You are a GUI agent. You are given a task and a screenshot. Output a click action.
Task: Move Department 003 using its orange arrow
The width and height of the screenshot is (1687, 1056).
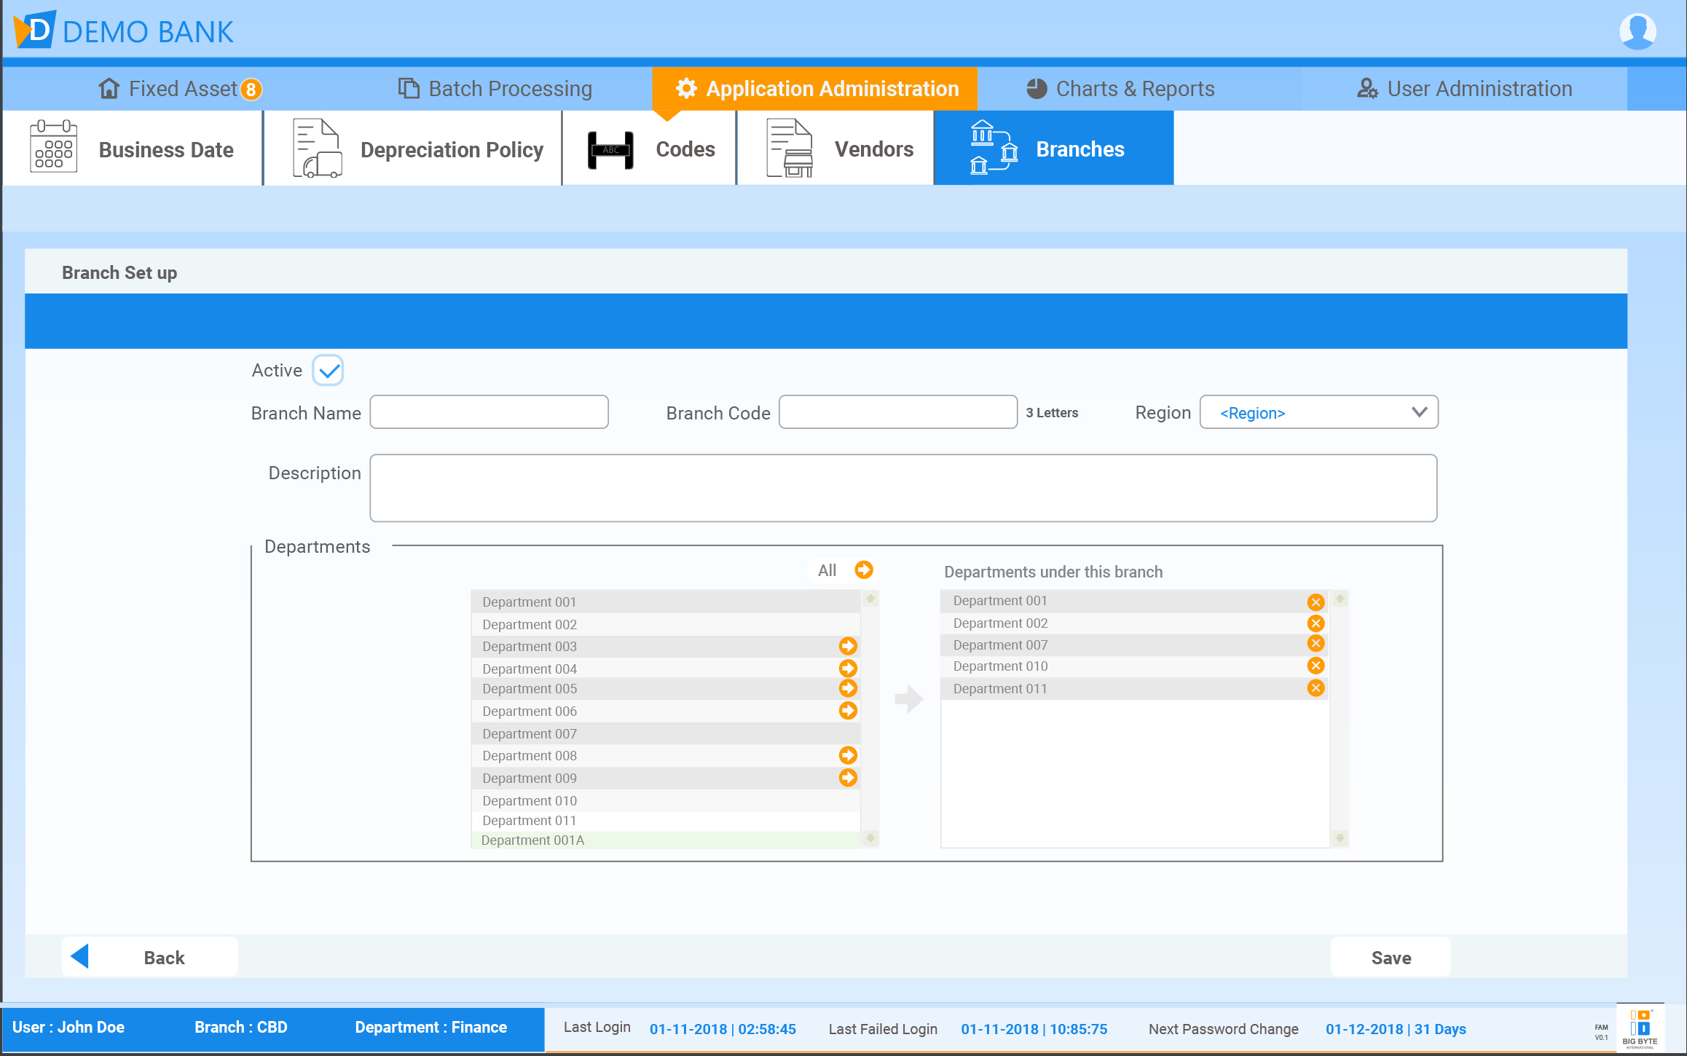coord(848,645)
